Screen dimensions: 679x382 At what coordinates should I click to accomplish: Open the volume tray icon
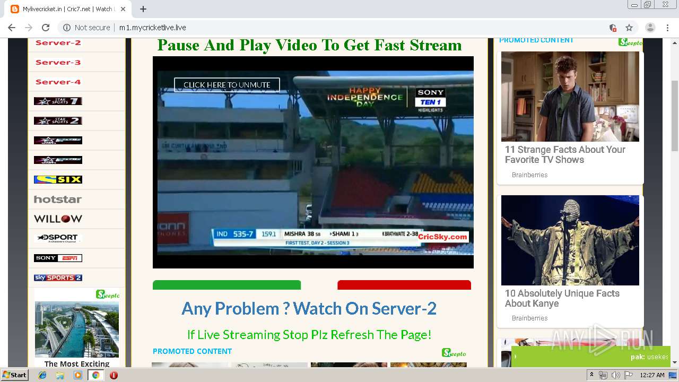615,375
